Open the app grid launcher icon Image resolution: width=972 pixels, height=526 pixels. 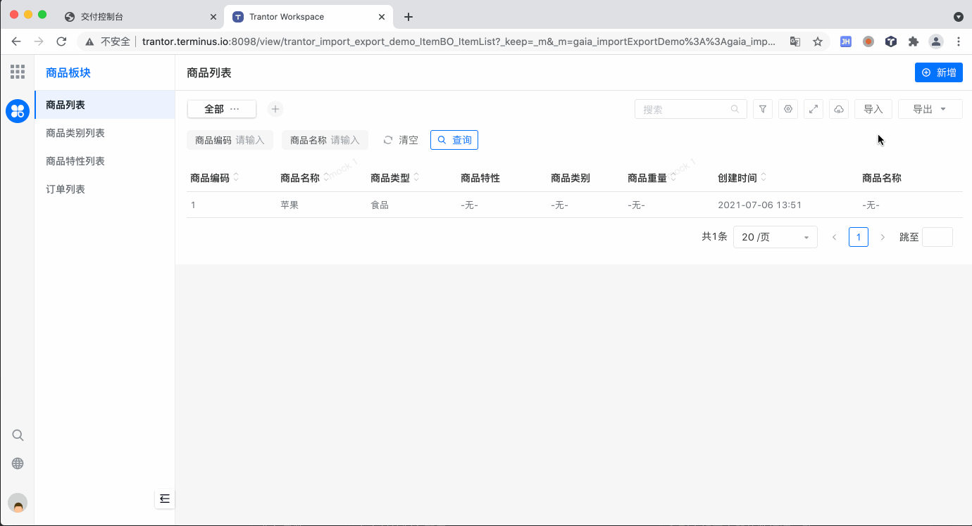click(18, 71)
